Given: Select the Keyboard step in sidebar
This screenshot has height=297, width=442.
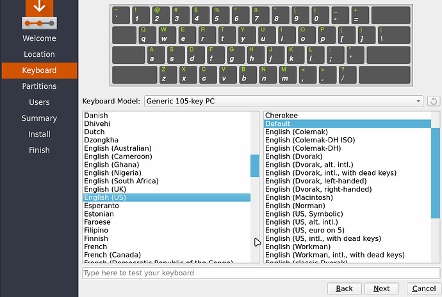Looking at the screenshot, I should tap(39, 70).
